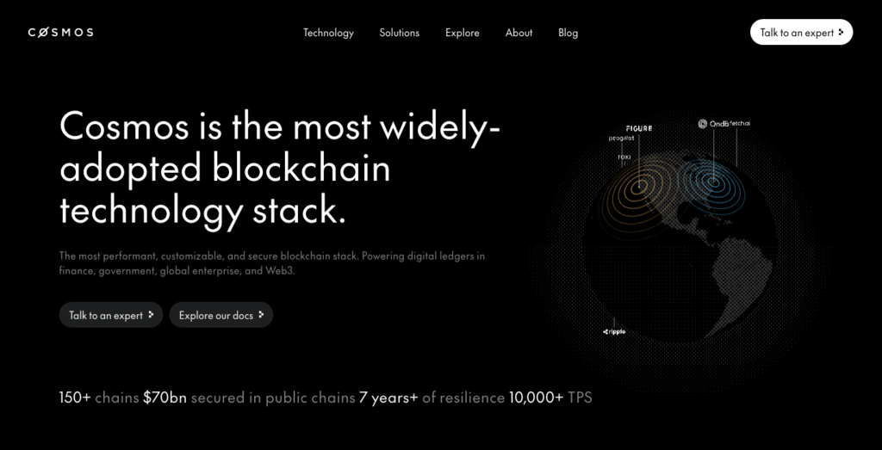
Task: Open the Explore our docs link
Action: click(220, 315)
